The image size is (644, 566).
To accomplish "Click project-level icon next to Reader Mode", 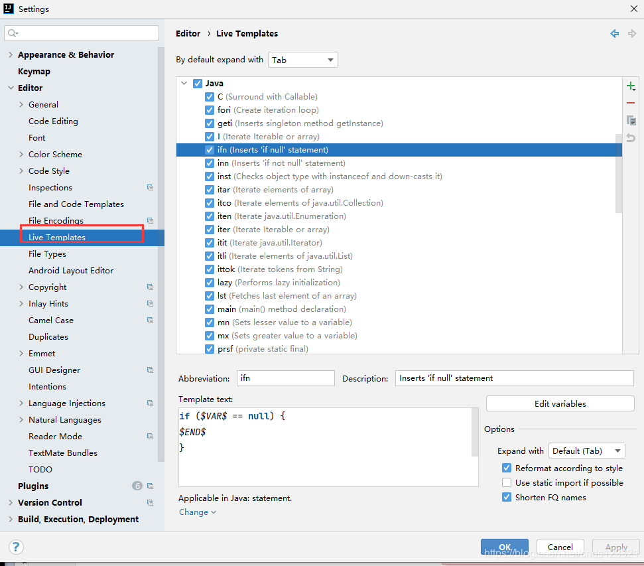I will 150,437.
